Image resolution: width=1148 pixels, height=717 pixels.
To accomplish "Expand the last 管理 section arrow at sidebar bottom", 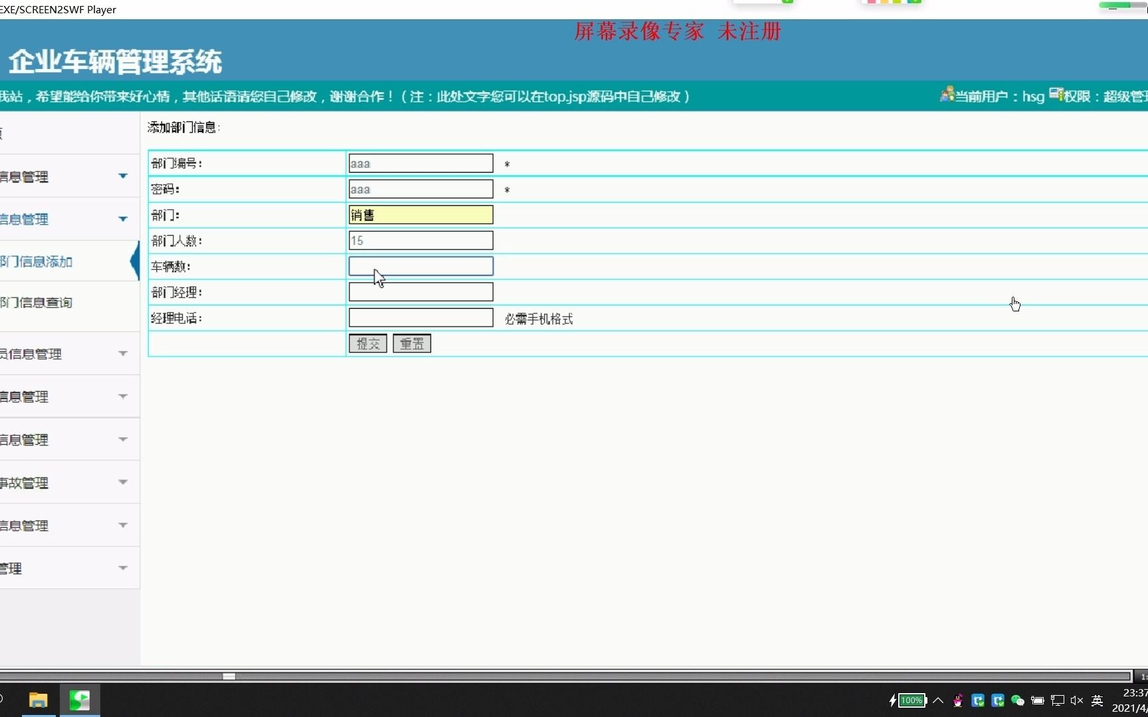I will click(x=123, y=568).
